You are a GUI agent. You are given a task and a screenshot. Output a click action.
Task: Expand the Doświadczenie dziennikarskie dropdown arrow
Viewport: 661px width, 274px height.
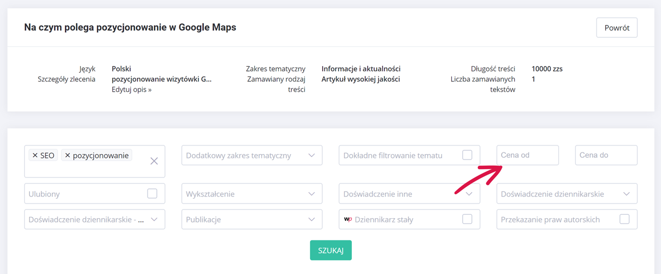click(x=626, y=194)
